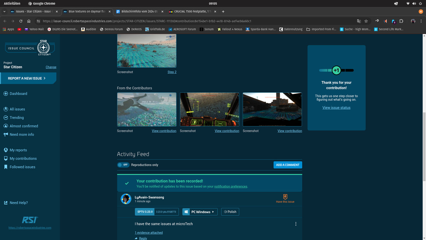
Task: Click the browser home button
Action: [29, 21]
